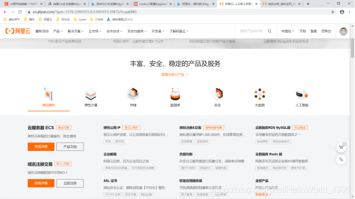Image resolution: width=355 pixels, height=199 pixels.
Task: Bookmark this page with the star icon
Action: coord(332,12)
